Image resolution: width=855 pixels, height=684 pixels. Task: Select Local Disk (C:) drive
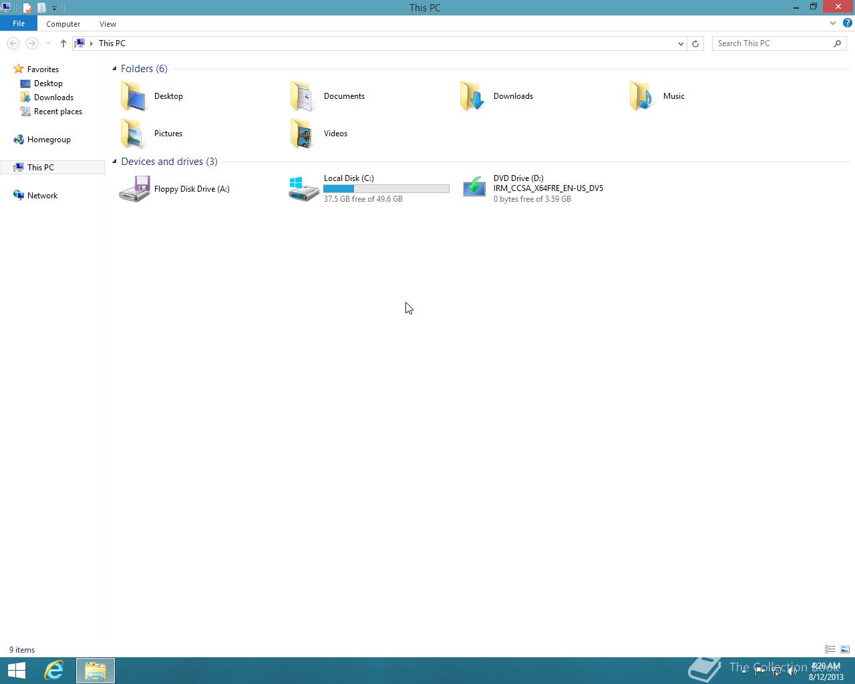point(369,189)
